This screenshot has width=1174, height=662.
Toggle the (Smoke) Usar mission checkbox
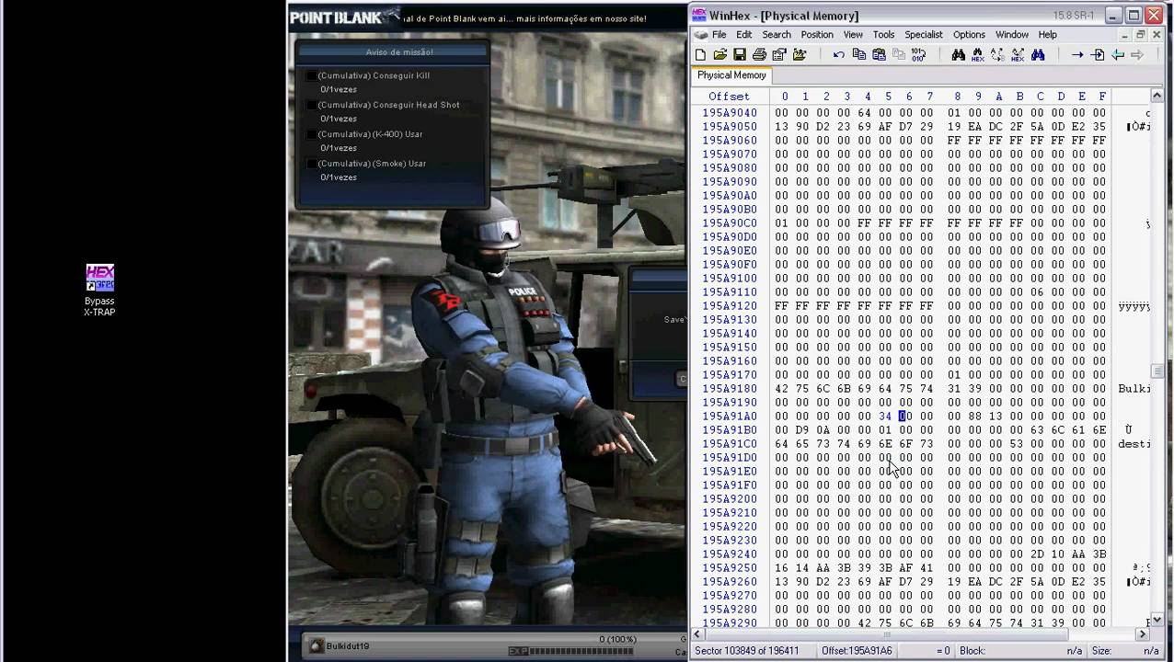click(x=311, y=164)
